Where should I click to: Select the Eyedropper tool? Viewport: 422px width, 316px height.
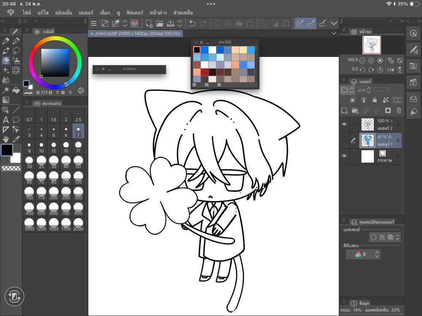[16, 139]
